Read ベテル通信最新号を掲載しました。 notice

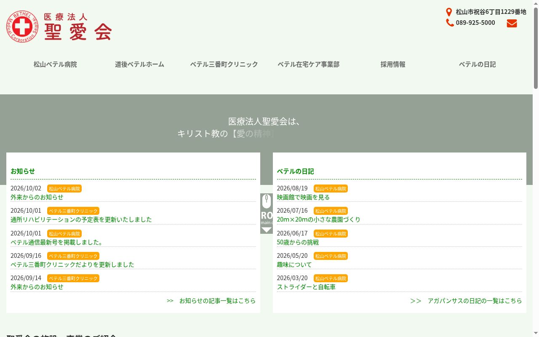57,242
